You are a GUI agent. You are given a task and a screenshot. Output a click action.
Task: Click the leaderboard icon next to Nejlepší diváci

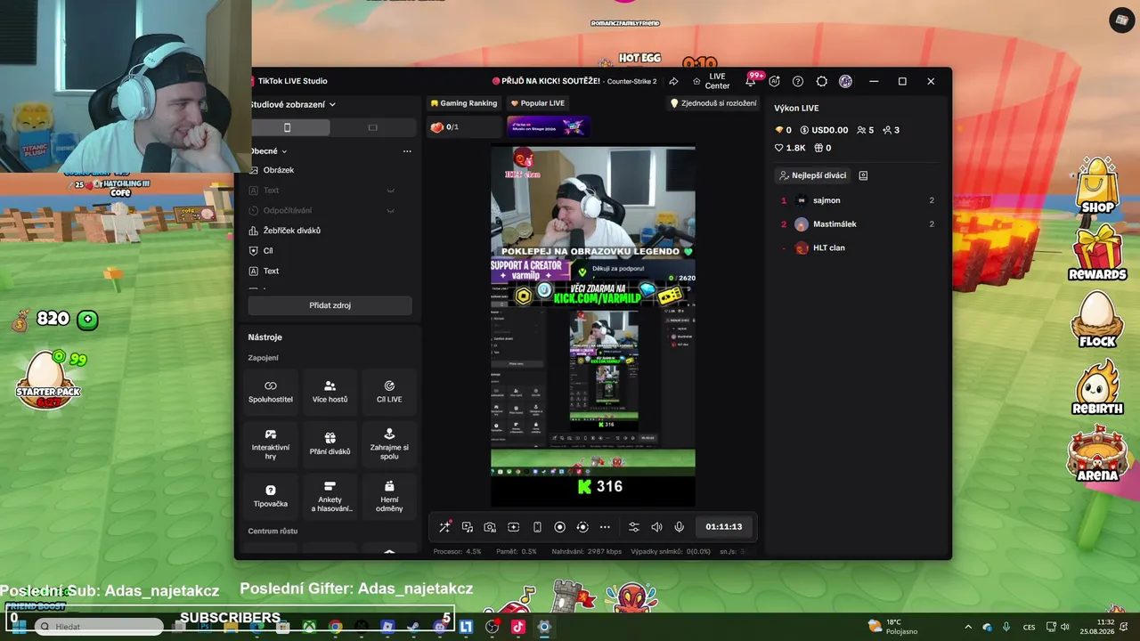[x=863, y=175]
